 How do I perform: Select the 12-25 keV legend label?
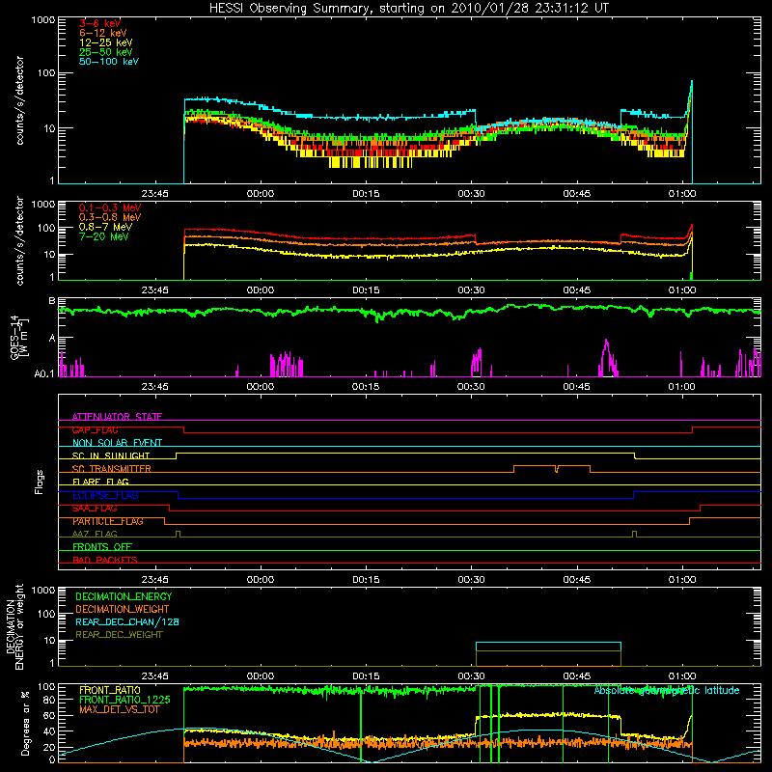[105, 42]
